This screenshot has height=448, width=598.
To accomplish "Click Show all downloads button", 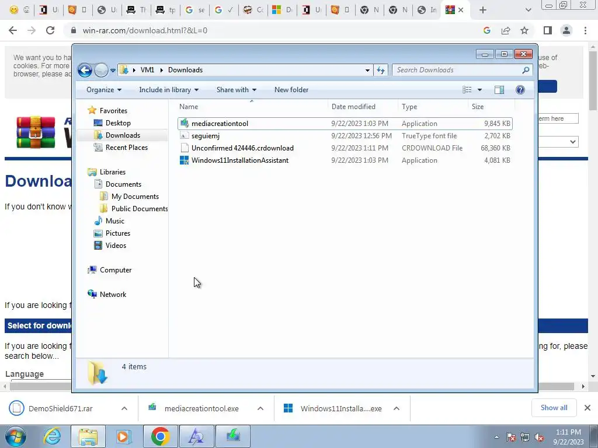I will click(x=554, y=408).
